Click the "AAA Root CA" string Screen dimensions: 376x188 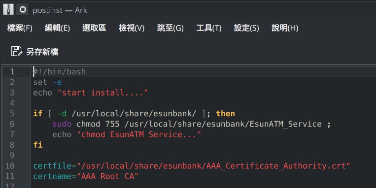[x=107, y=176]
